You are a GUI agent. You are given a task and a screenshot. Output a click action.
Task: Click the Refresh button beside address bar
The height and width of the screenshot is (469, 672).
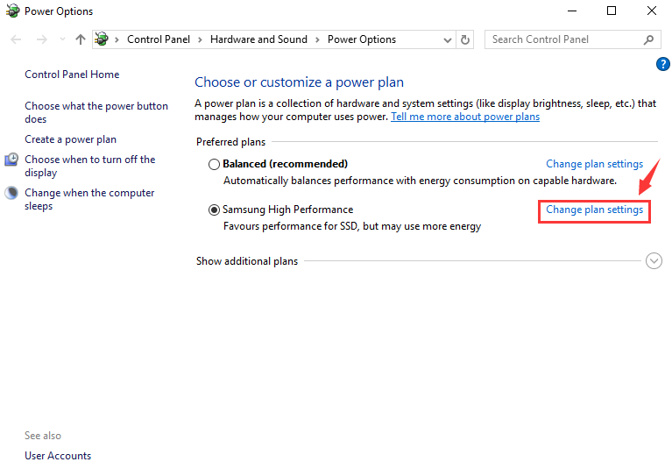click(x=465, y=39)
